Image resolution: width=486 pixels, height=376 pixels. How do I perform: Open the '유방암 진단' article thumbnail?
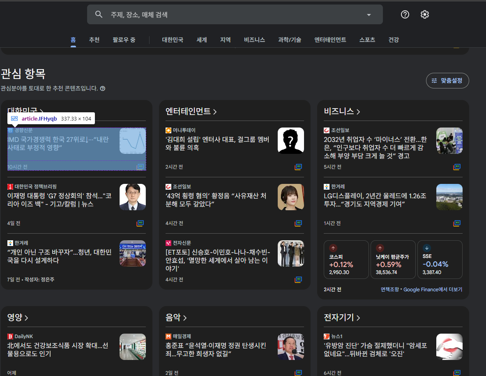pyautogui.click(x=449, y=347)
